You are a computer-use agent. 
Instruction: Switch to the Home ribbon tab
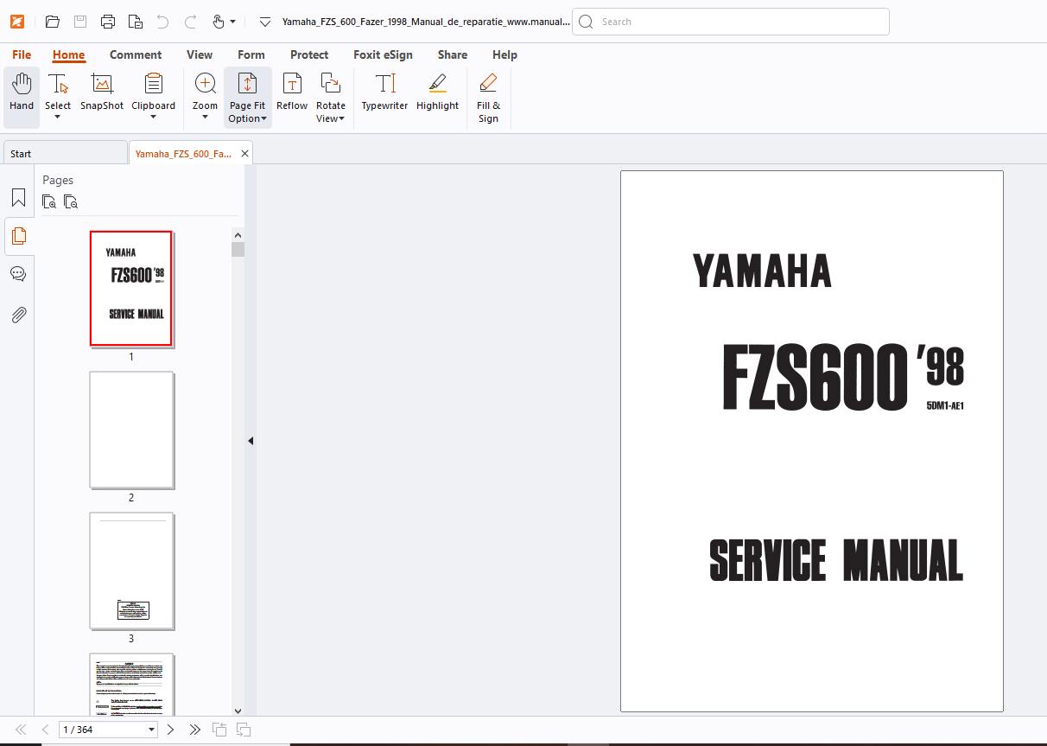pyautogui.click(x=69, y=54)
